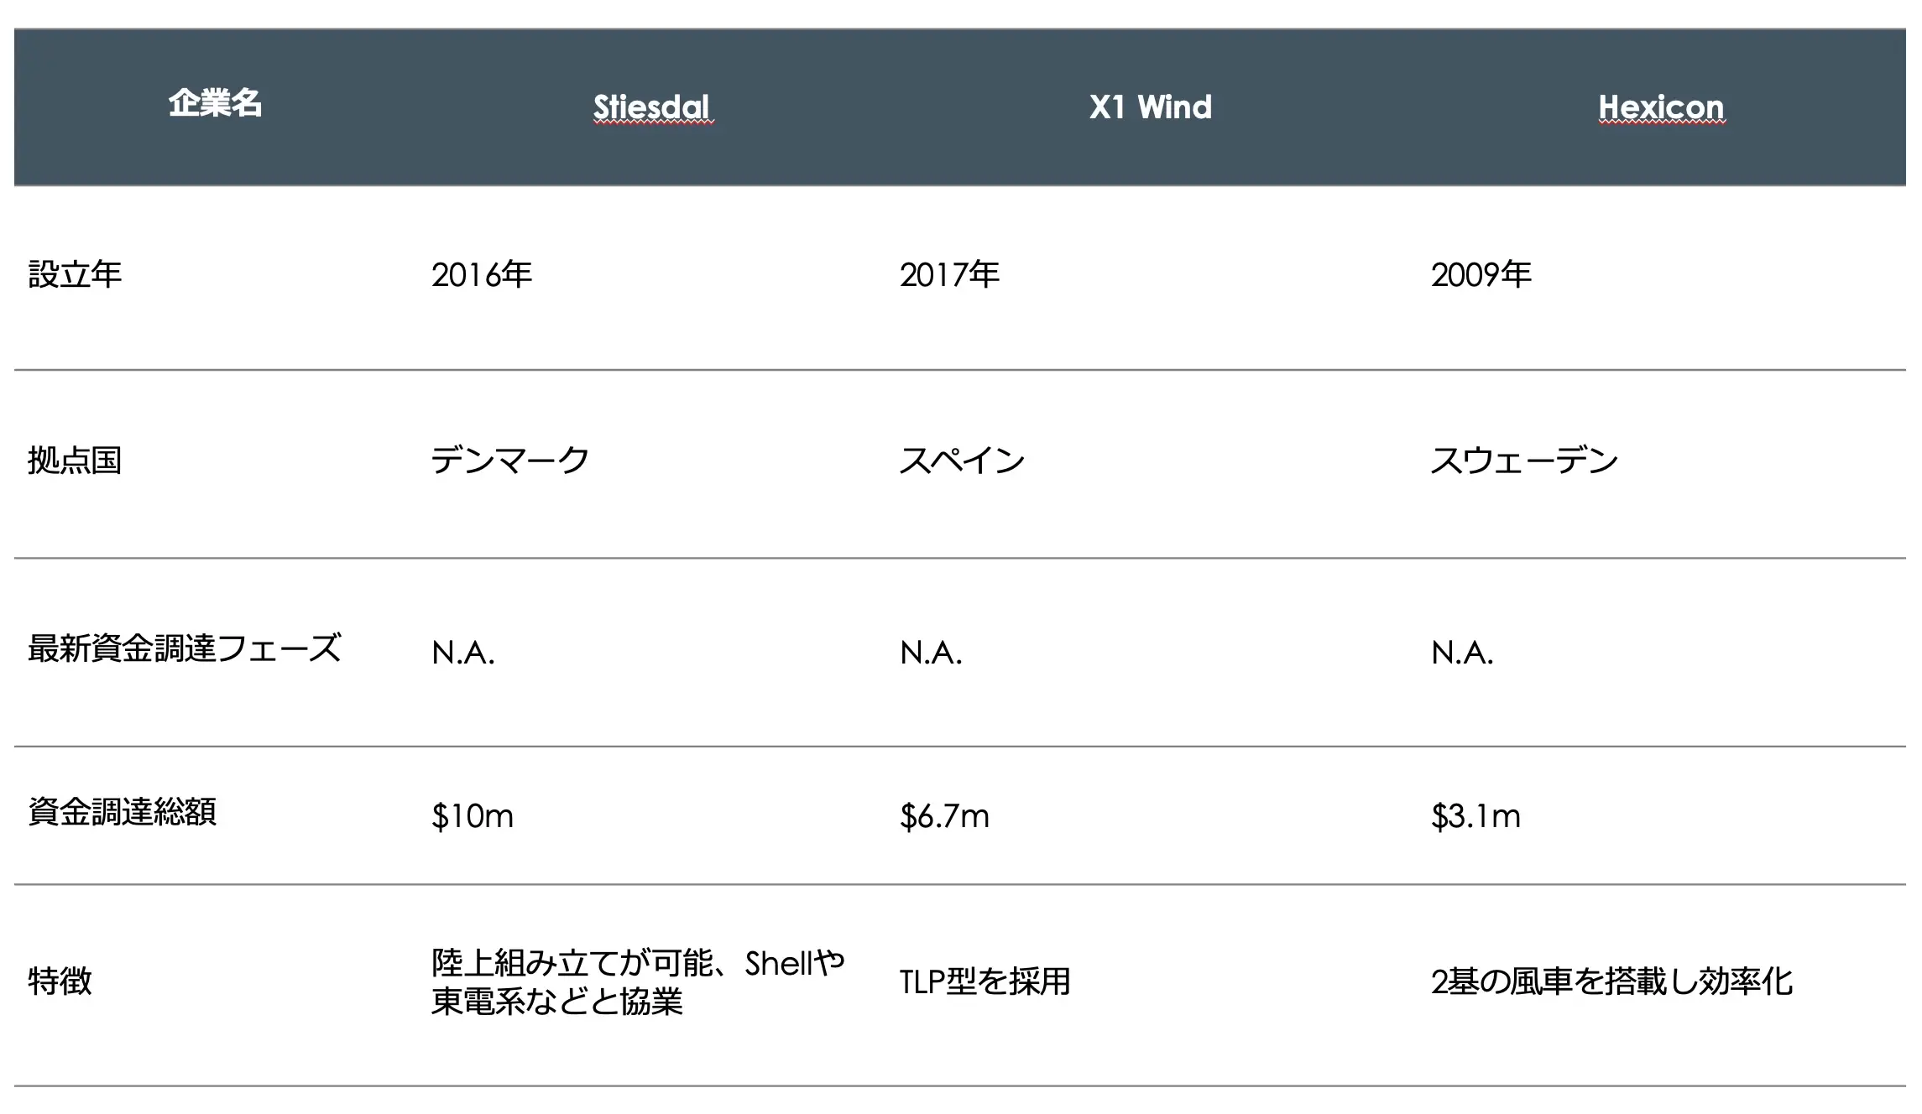Select the スウェーデン cell

[x=1524, y=460]
